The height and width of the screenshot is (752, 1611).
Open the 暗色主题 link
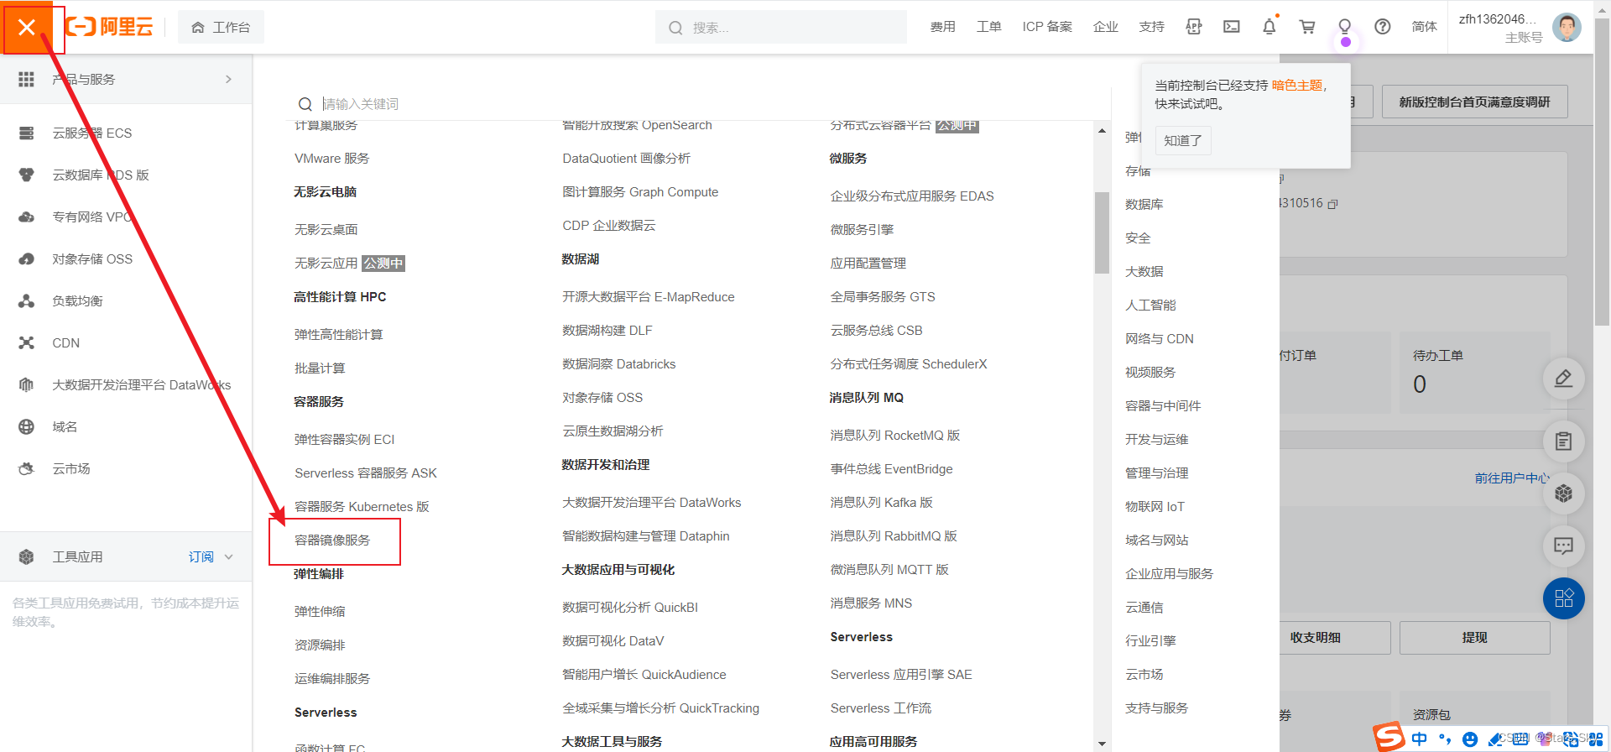click(x=1296, y=85)
